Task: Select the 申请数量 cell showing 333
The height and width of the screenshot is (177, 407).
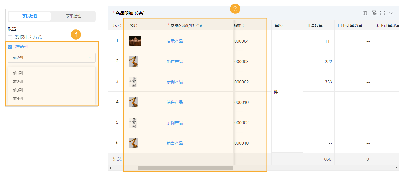Action: (319, 82)
